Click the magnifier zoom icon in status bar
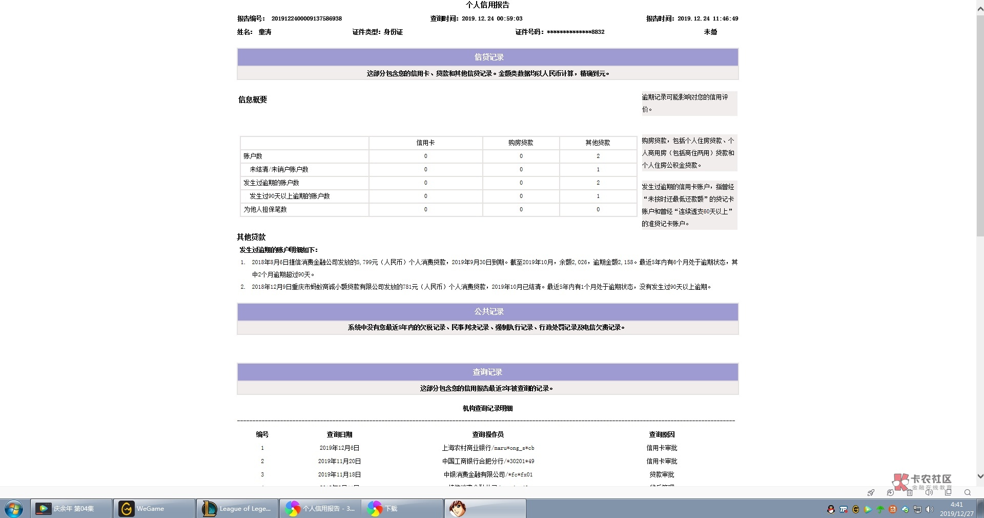 (x=968, y=492)
